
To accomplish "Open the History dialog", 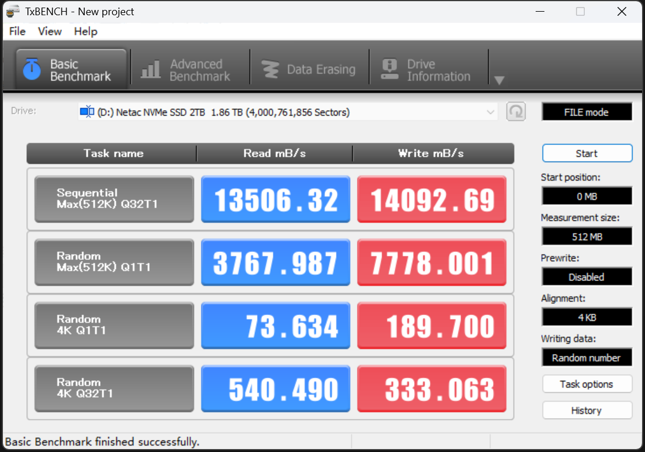I will (587, 410).
